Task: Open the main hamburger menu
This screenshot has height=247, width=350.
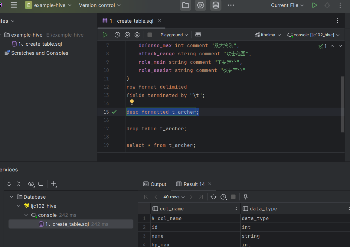Action: coord(14,5)
